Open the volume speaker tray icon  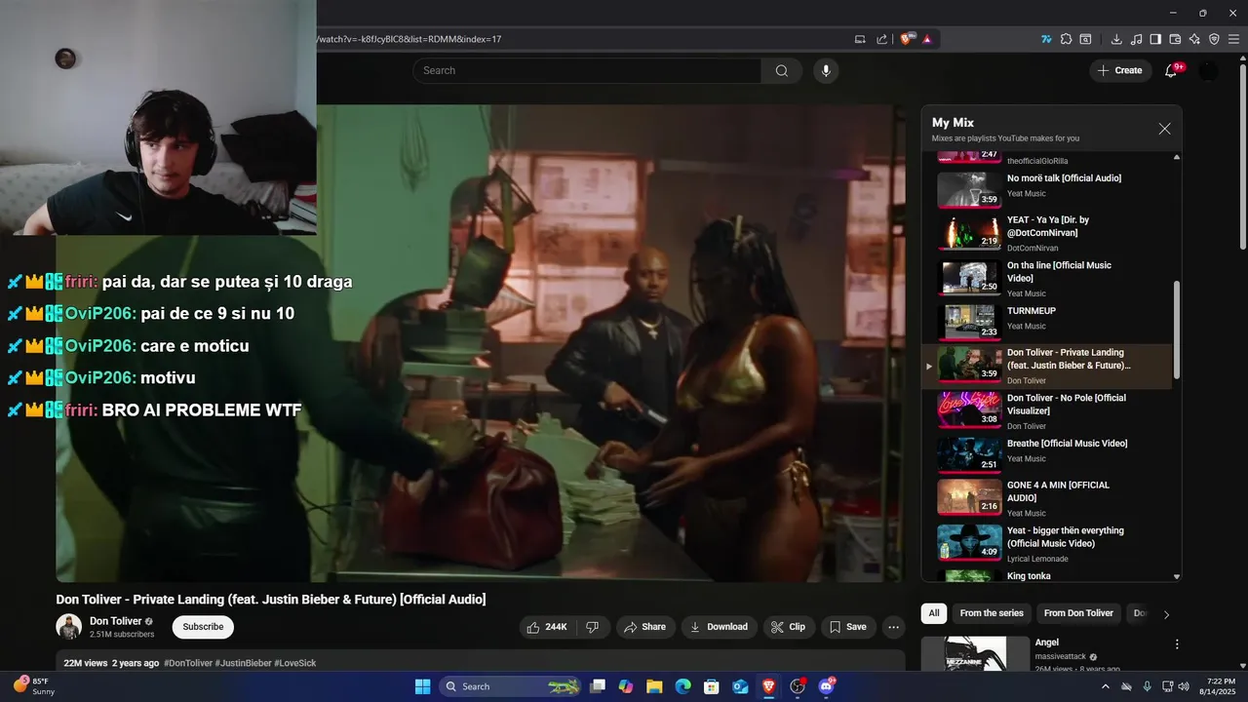[1184, 686]
